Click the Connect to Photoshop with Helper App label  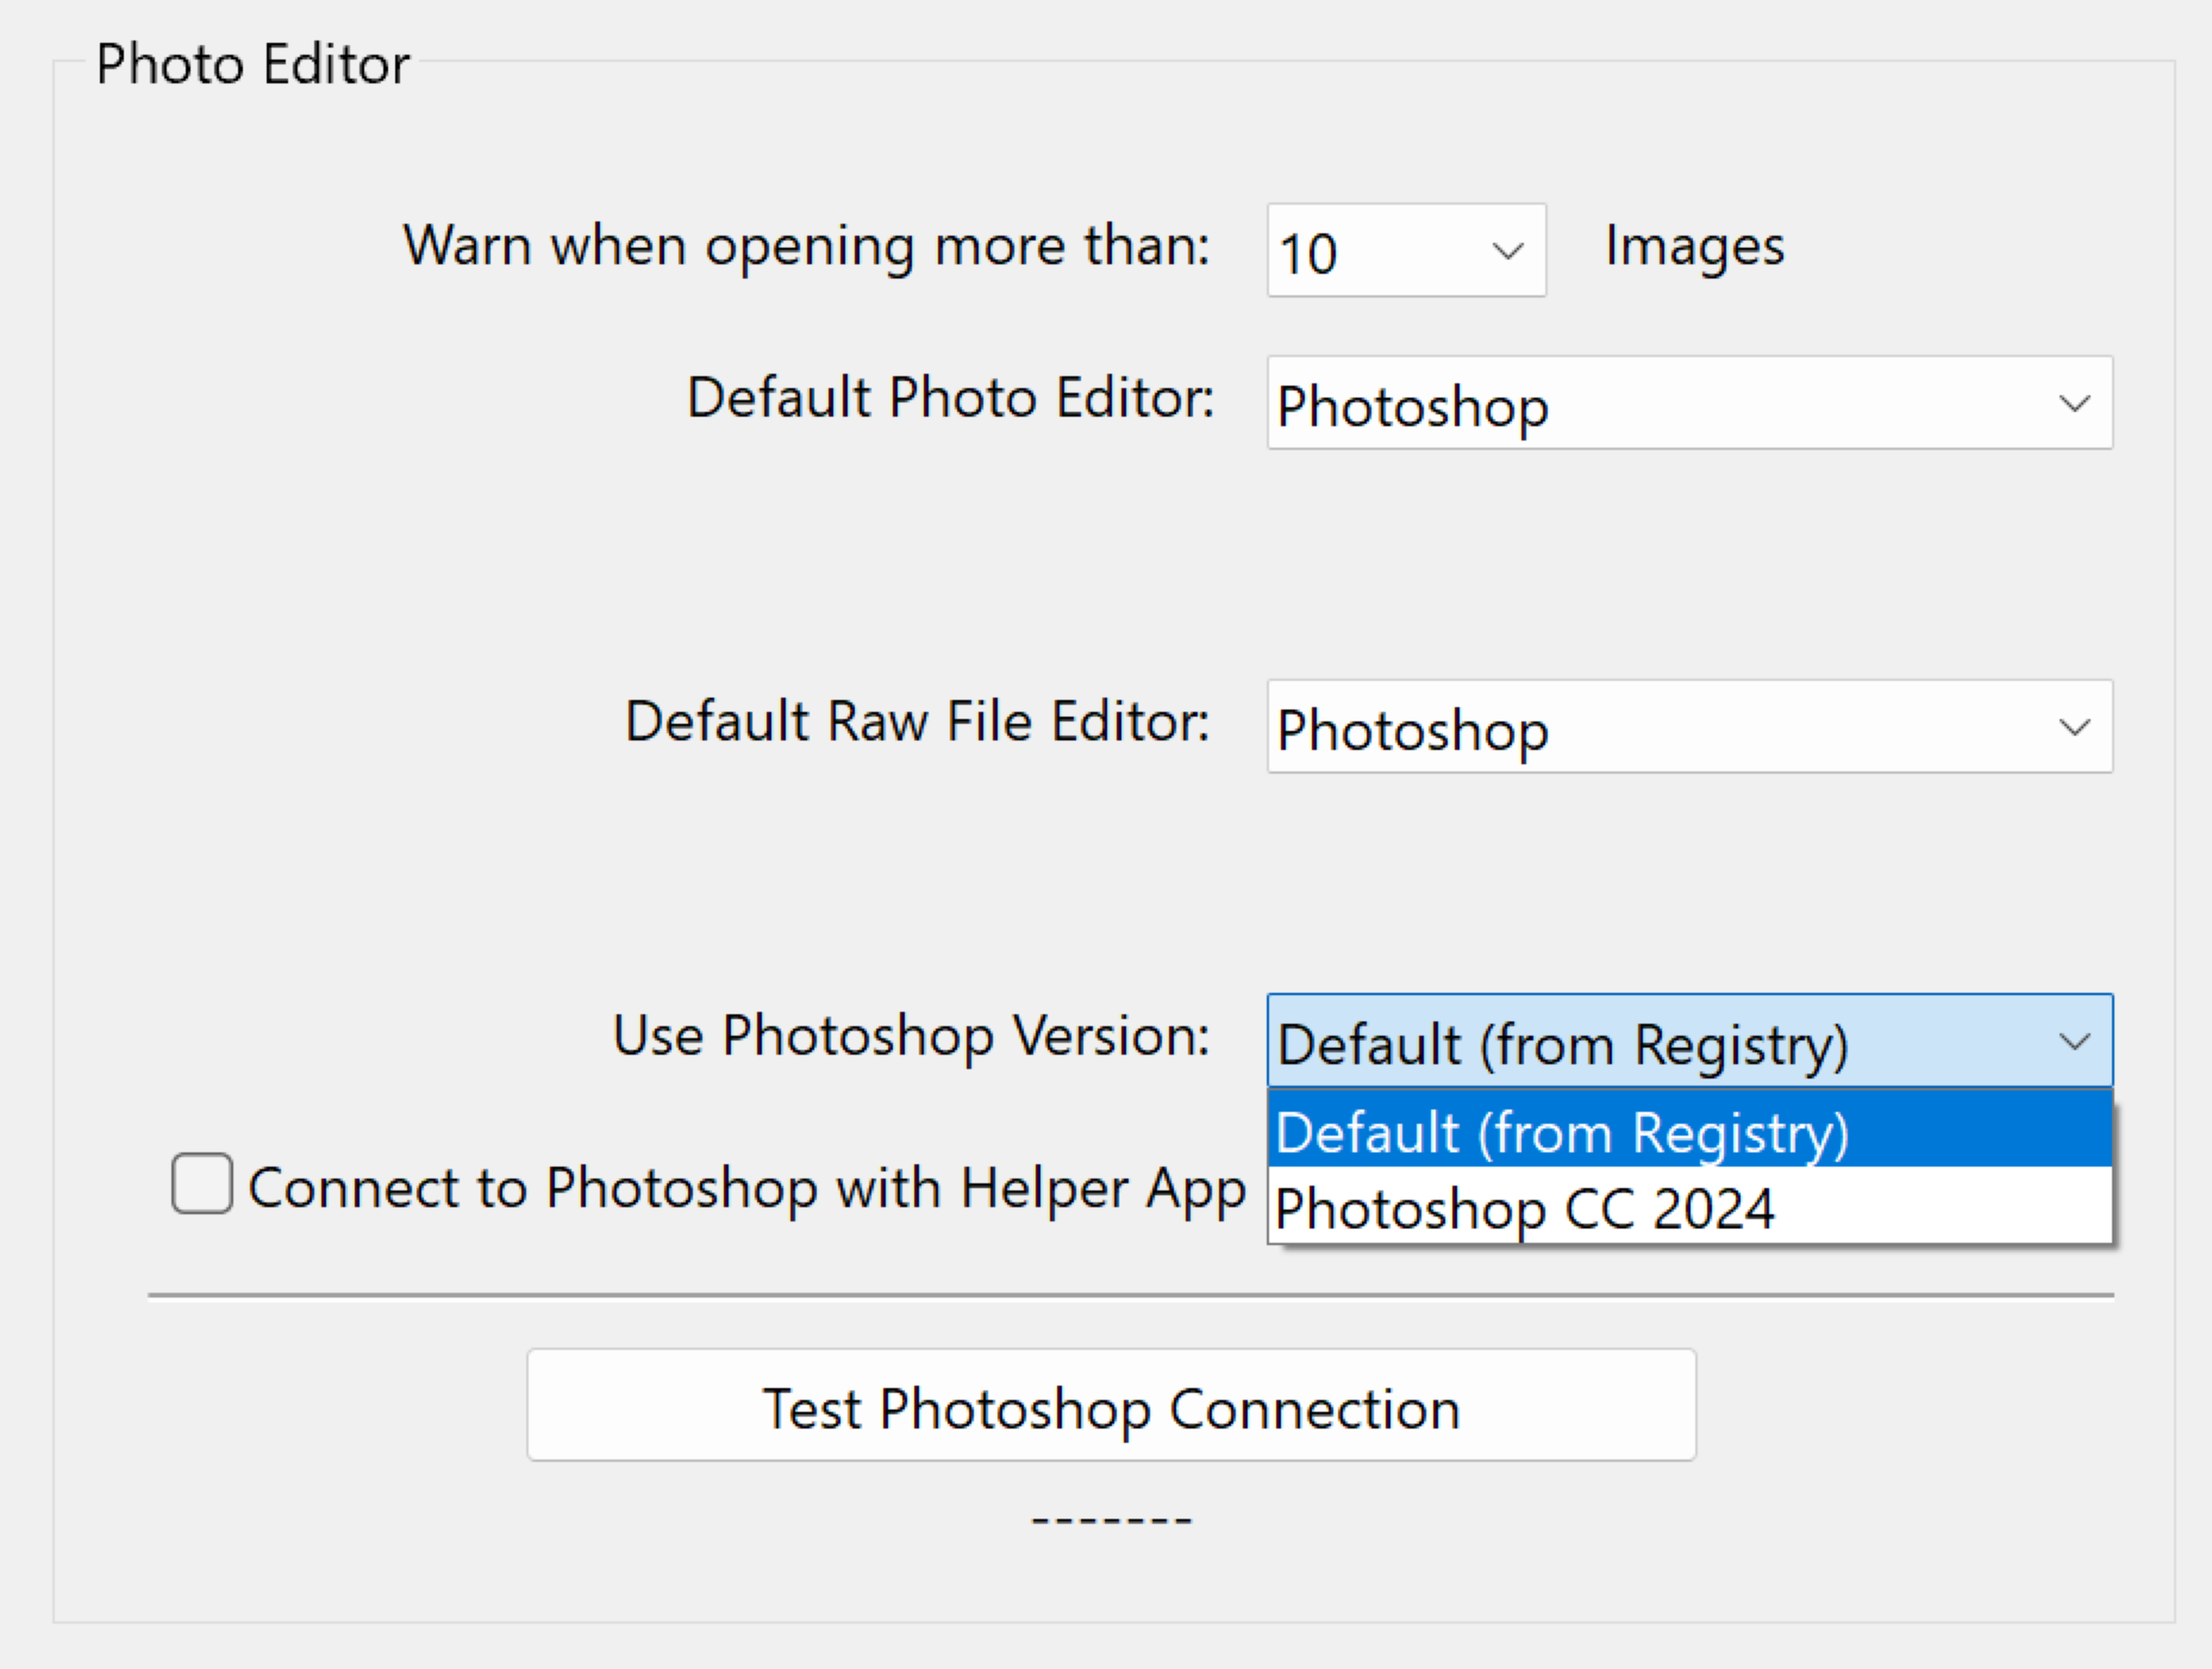click(746, 1188)
